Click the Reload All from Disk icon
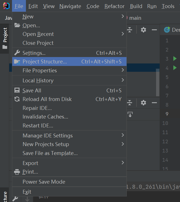 (17, 99)
